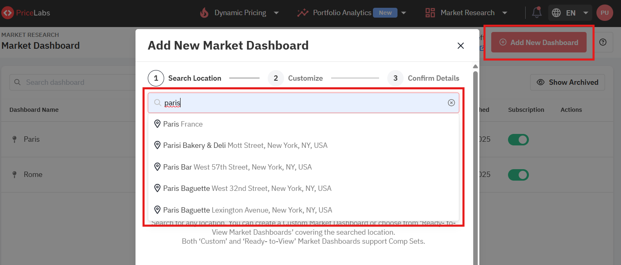
Task: Click the MARKET RESEARCH breadcrumb label
Action: 30,35
